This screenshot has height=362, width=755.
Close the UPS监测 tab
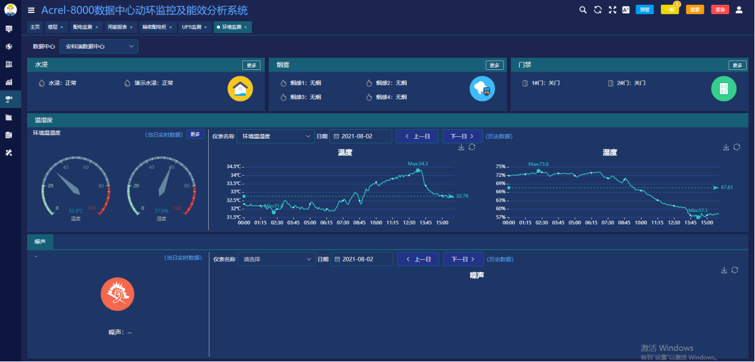click(206, 27)
